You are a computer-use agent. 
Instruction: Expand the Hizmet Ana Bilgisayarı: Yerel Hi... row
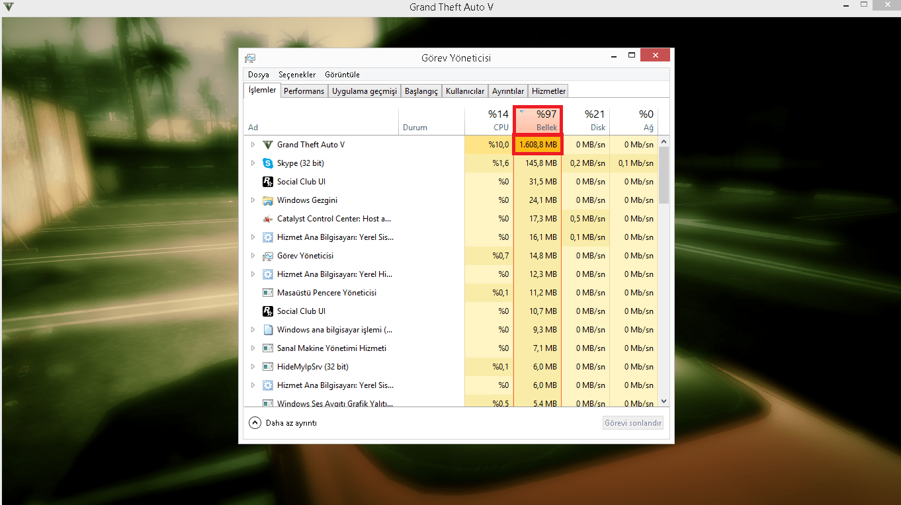(253, 274)
